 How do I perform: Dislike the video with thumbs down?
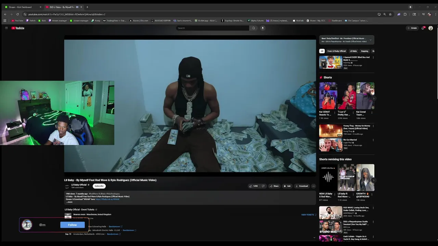click(x=263, y=186)
